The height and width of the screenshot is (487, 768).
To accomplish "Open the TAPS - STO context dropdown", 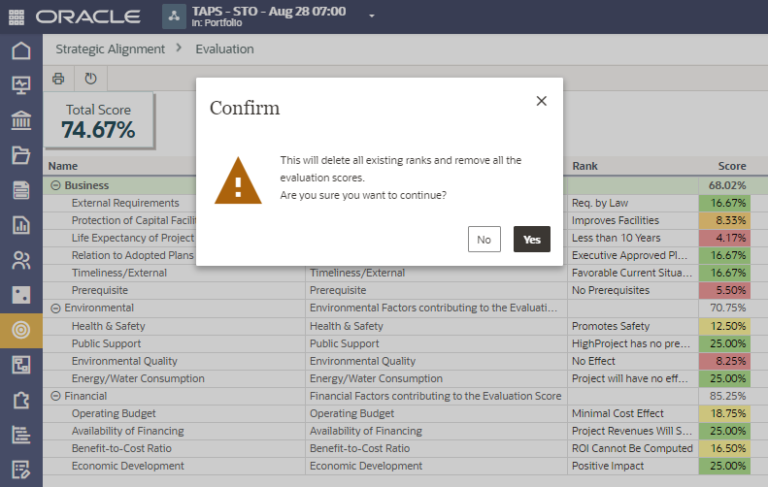I will [372, 16].
